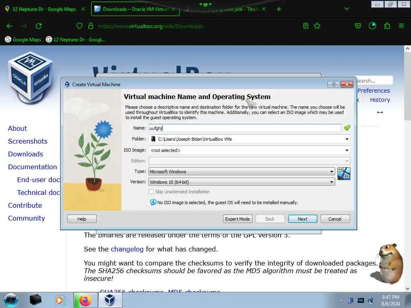
Task: Open the Community sidebar link
Action: (x=26, y=218)
